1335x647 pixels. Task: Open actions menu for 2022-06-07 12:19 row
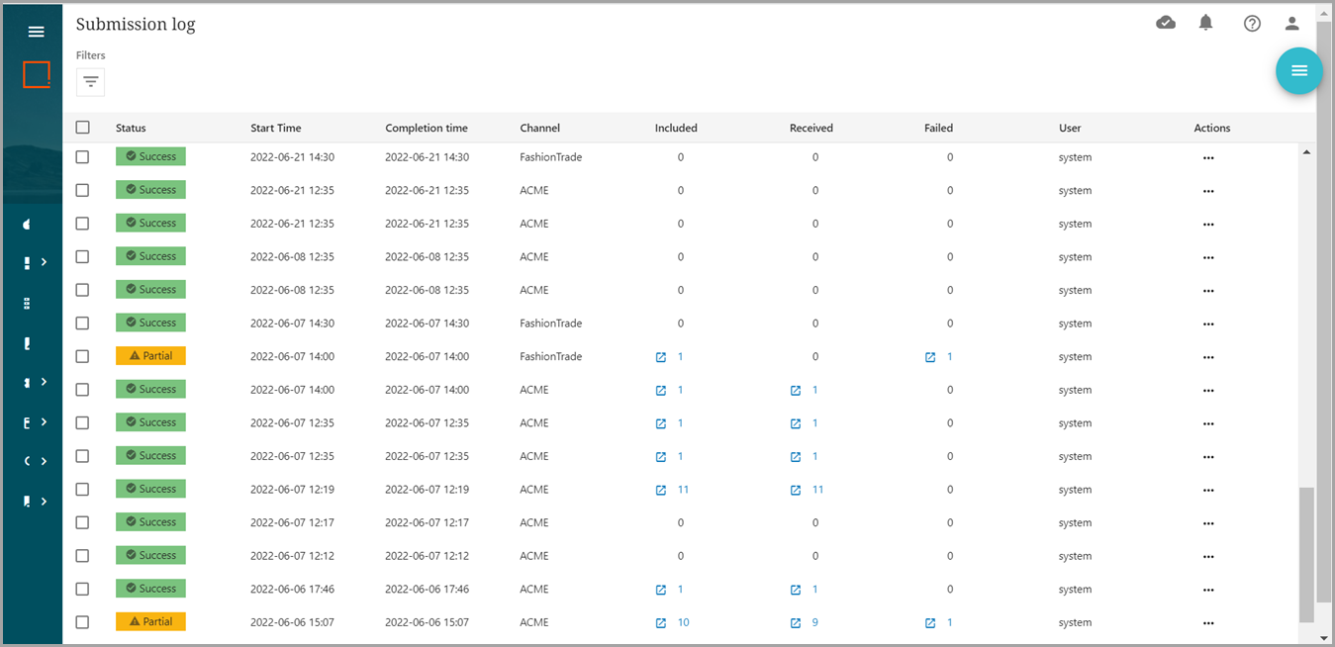pyautogui.click(x=1207, y=490)
